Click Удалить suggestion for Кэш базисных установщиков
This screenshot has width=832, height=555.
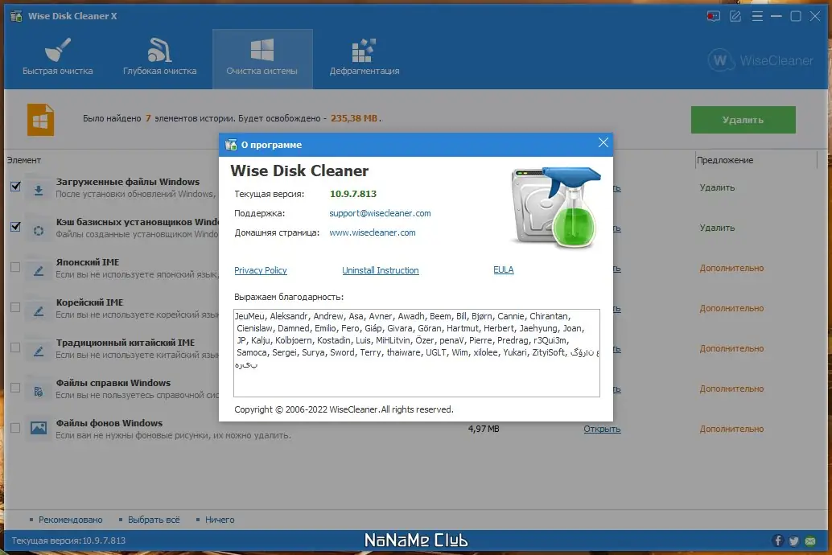point(717,228)
